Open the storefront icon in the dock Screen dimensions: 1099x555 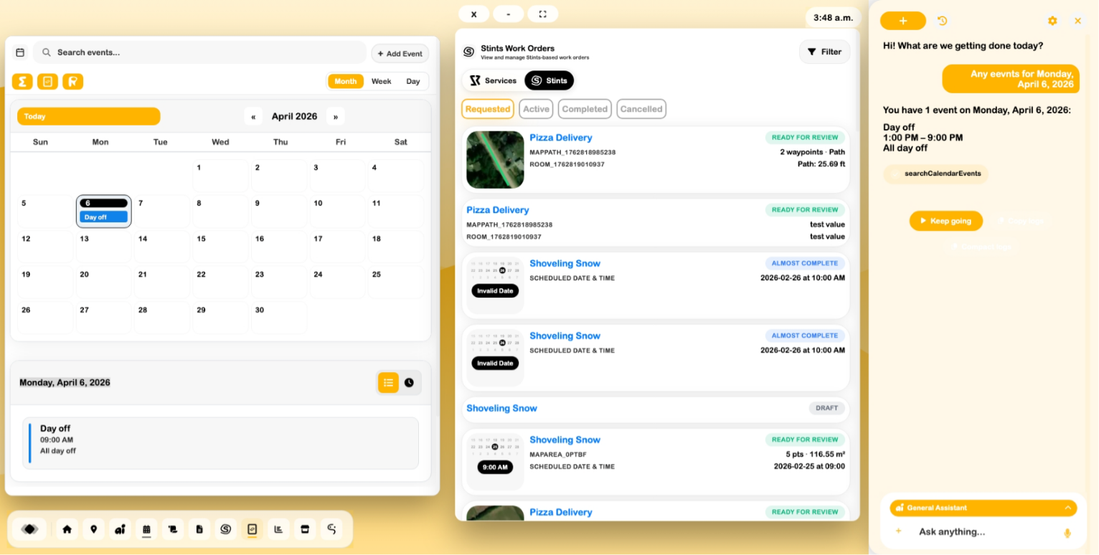coord(305,529)
